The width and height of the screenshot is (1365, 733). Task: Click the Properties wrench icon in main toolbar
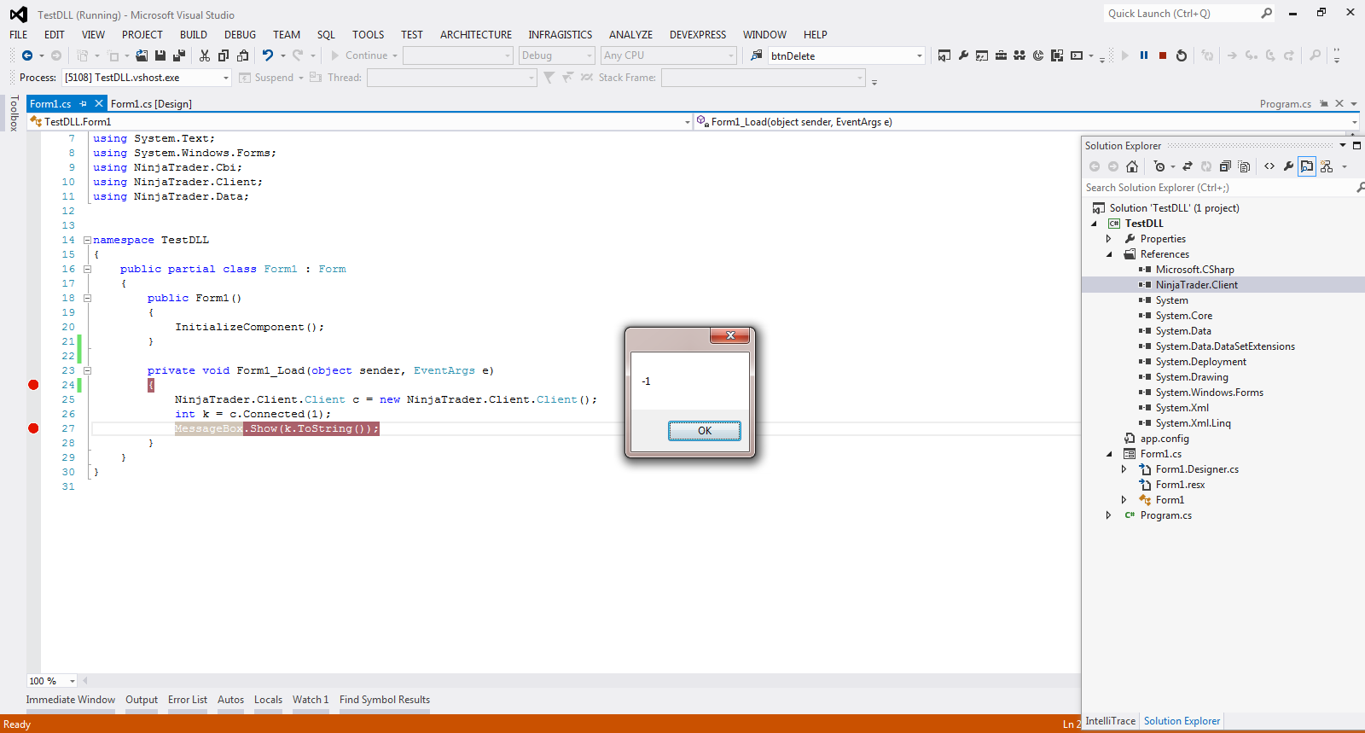(963, 55)
